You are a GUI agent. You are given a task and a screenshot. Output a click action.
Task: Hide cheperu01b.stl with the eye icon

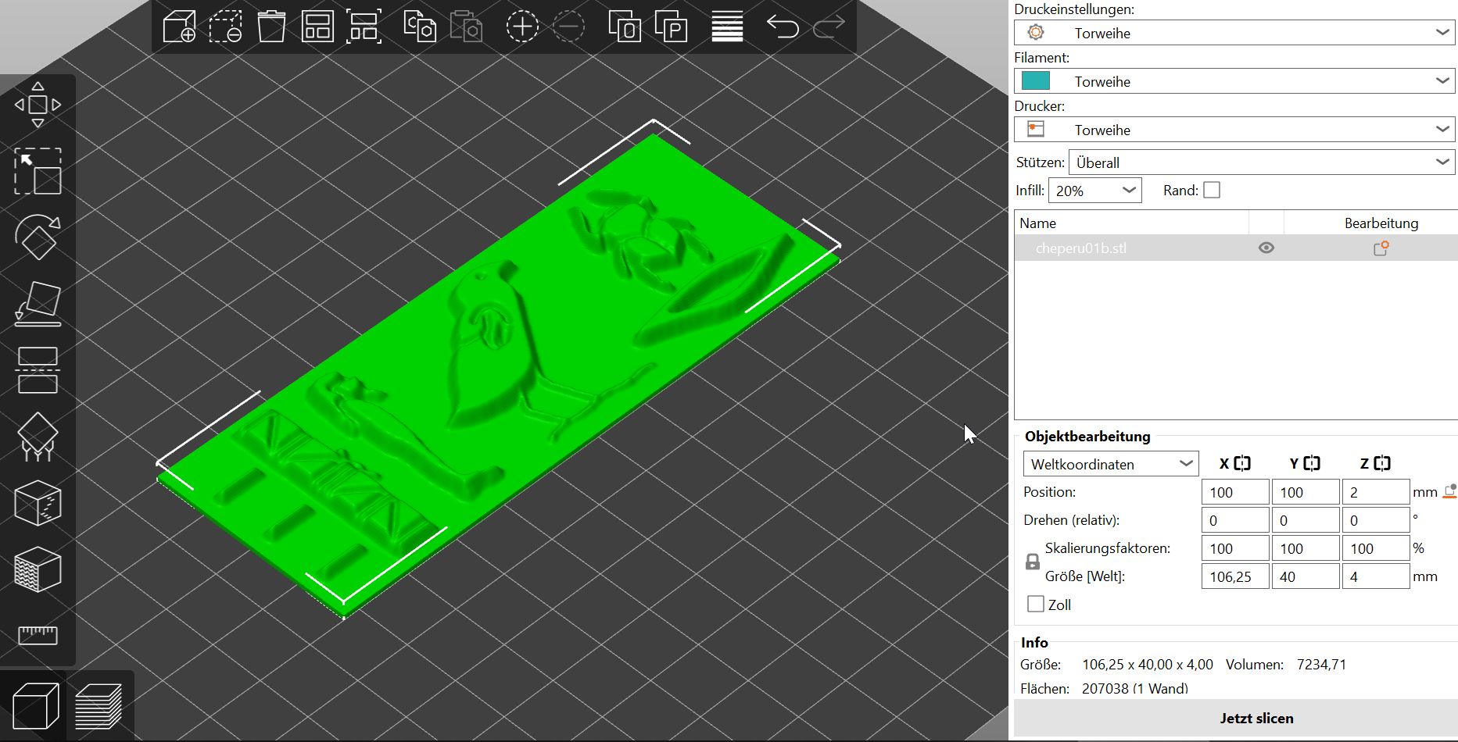pos(1266,248)
